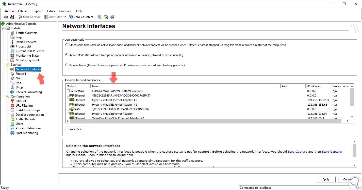
Task: Click the magnifier document toolbar icon
Action: [x=100, y=17]
